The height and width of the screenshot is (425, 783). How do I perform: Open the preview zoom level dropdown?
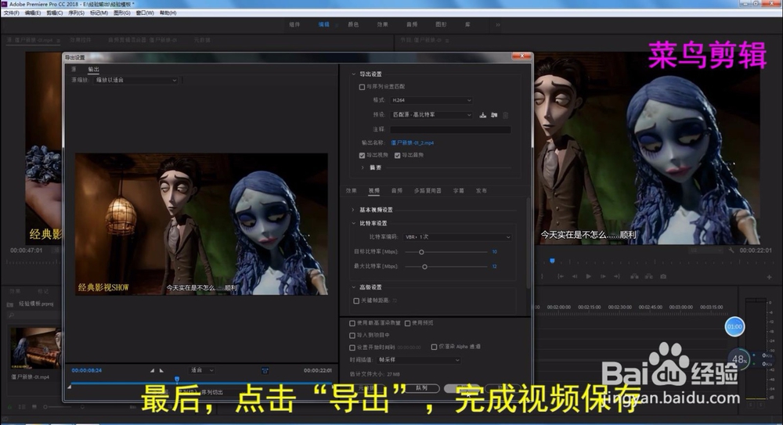(x=202, y=370)
